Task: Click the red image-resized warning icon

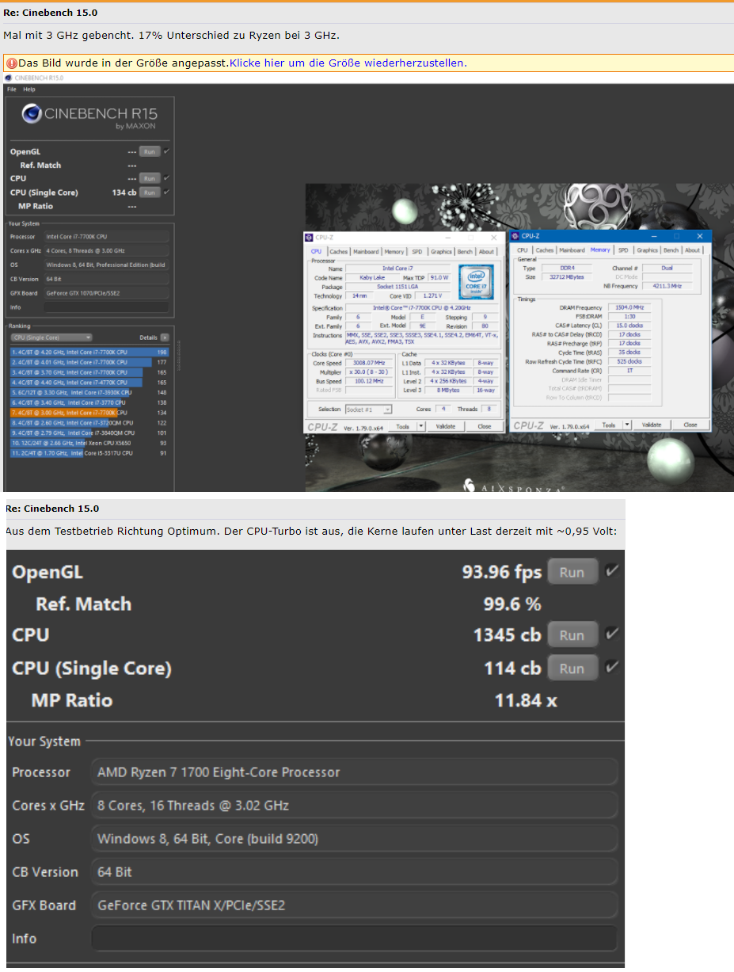Action: [11, 63]
